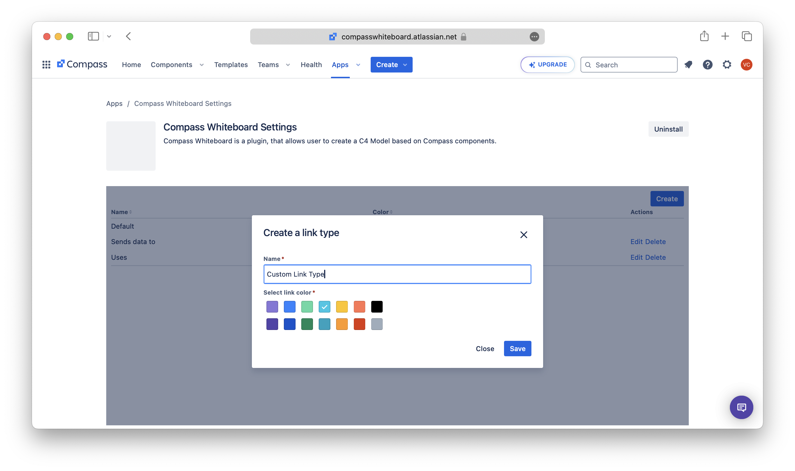Open the settings gear icon
795x471 pixels.
click(727, 65)
